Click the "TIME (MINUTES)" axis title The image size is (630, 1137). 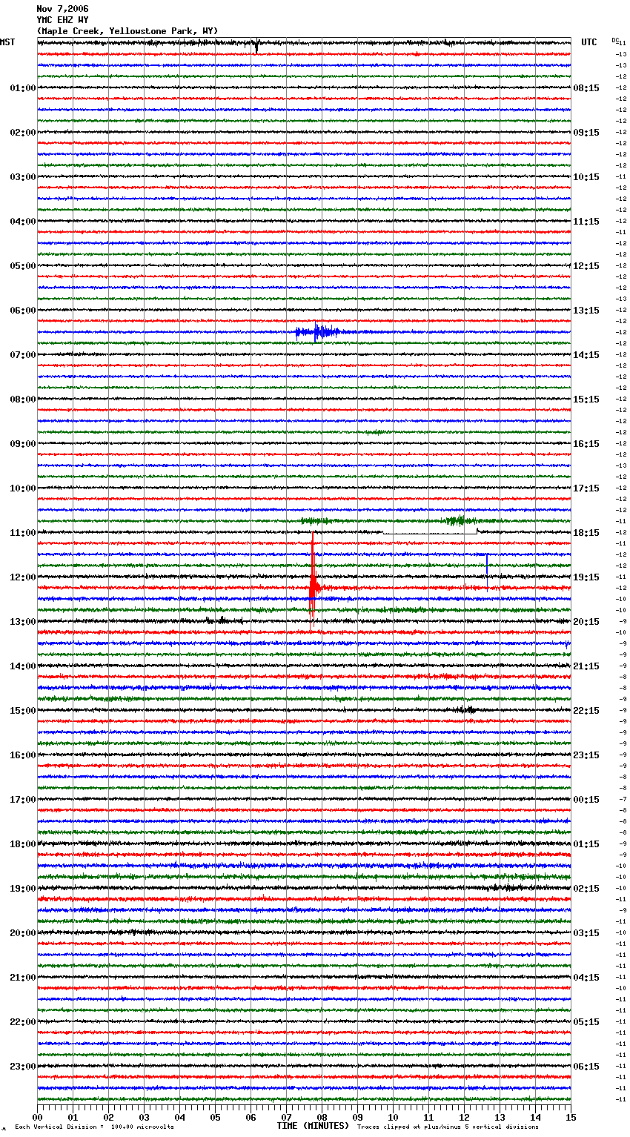[313, 1126]
